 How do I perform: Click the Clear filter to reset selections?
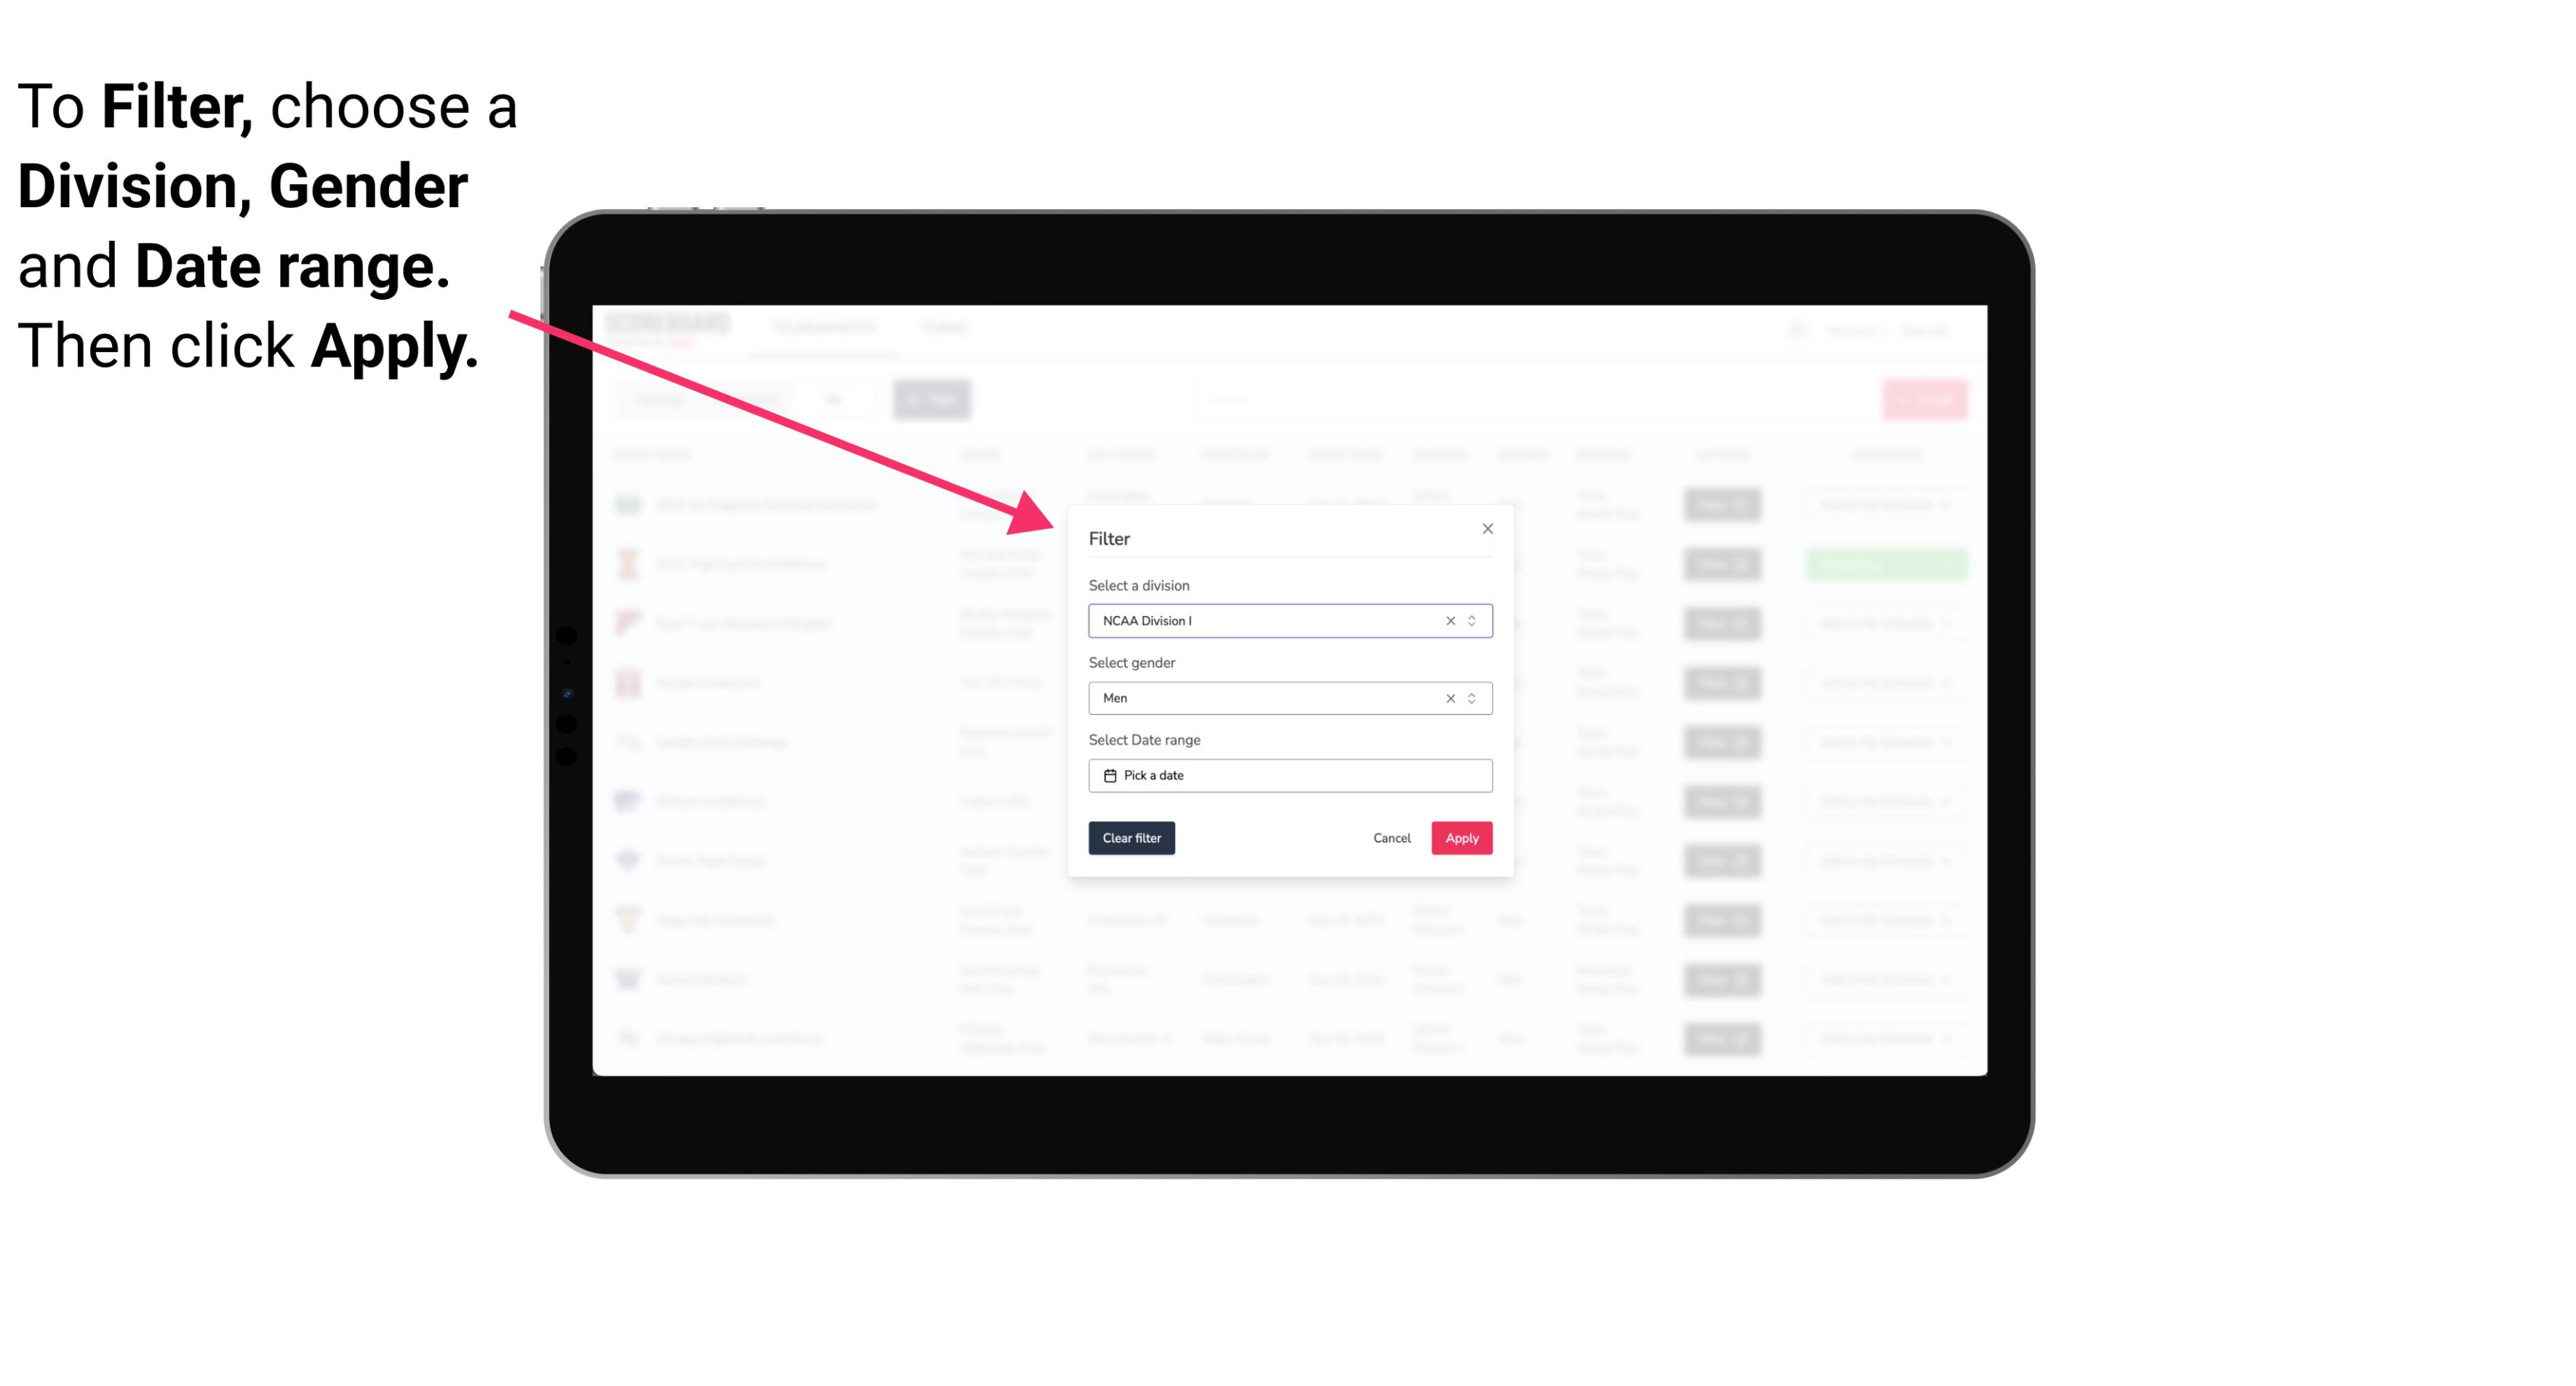pos(1130,838)
